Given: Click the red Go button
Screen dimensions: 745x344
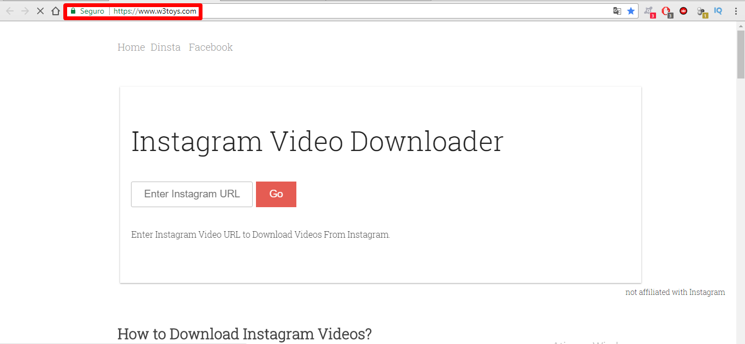Looking at the screenshot, I should pyautogui.click(x=276, y=194).
